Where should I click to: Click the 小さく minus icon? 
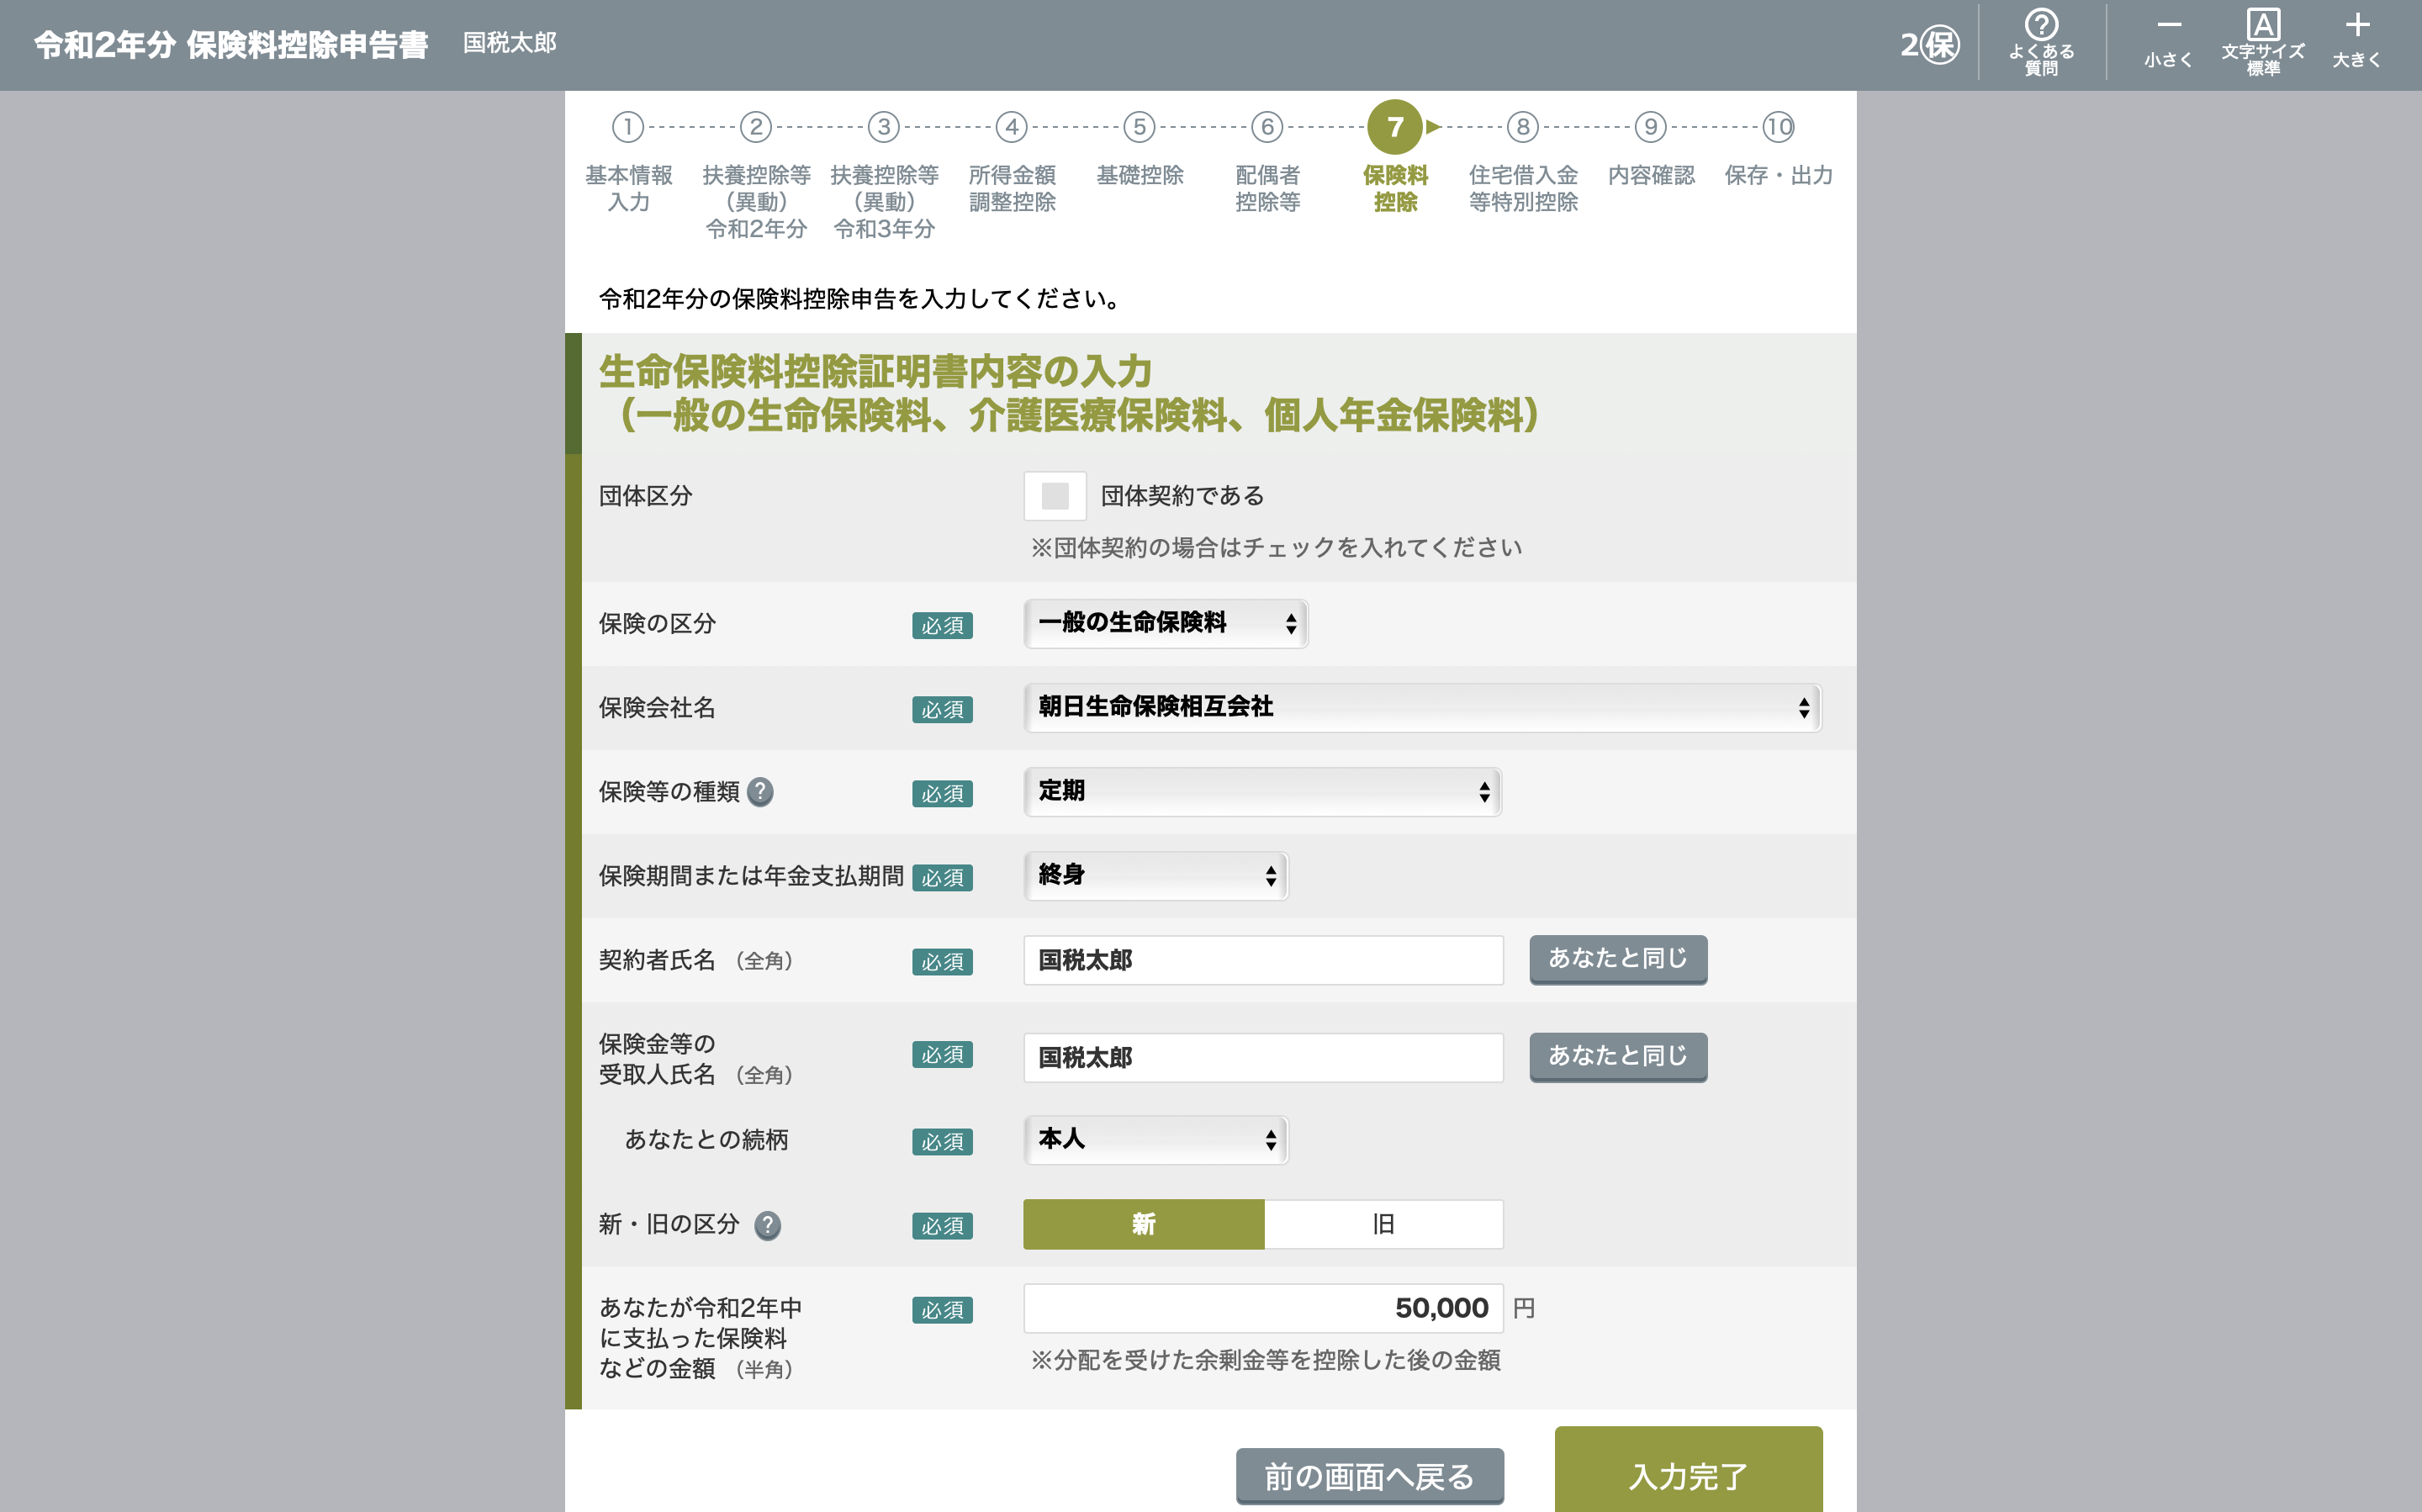tap(2168, 40)
